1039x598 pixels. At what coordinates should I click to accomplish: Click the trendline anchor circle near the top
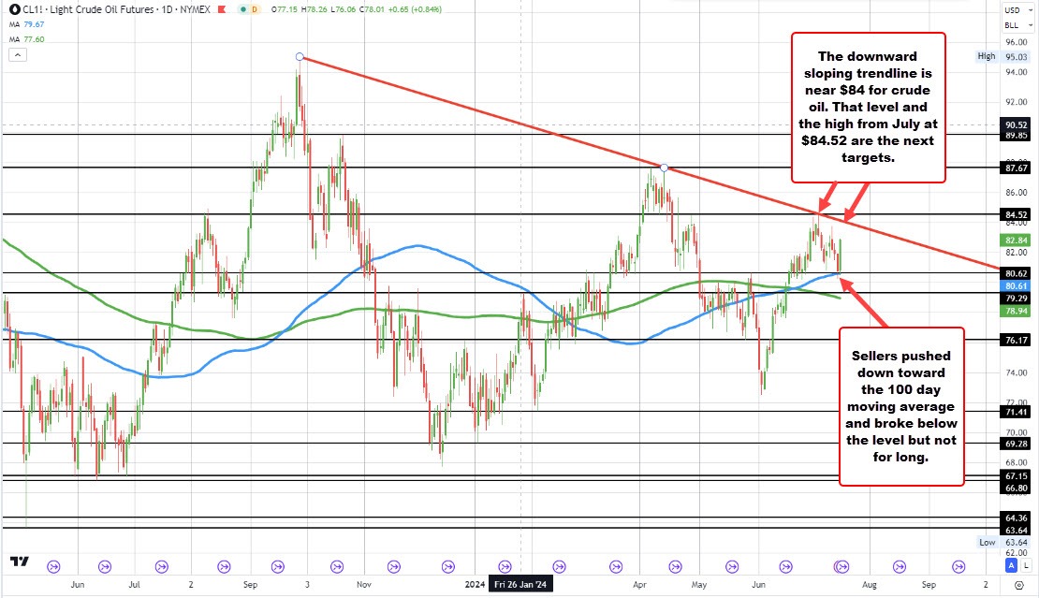(300, 57)
